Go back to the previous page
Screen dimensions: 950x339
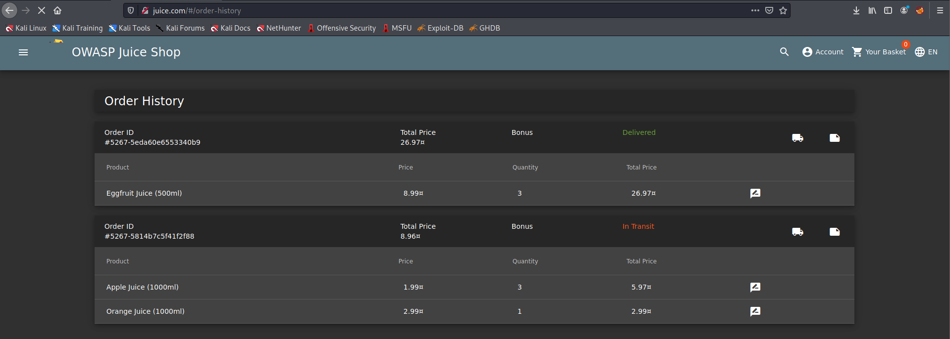pyautogui.click(x=9, y=10)
